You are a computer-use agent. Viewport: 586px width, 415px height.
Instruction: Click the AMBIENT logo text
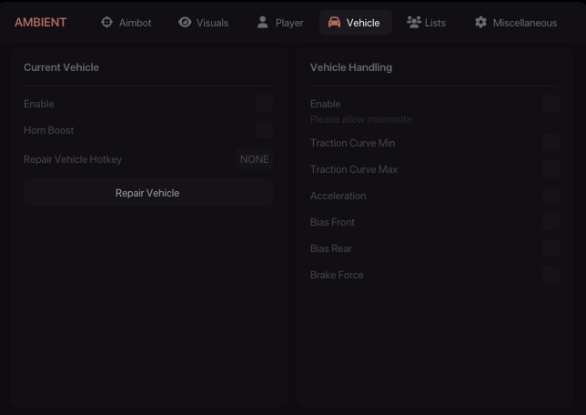click(x=40, y=22)
